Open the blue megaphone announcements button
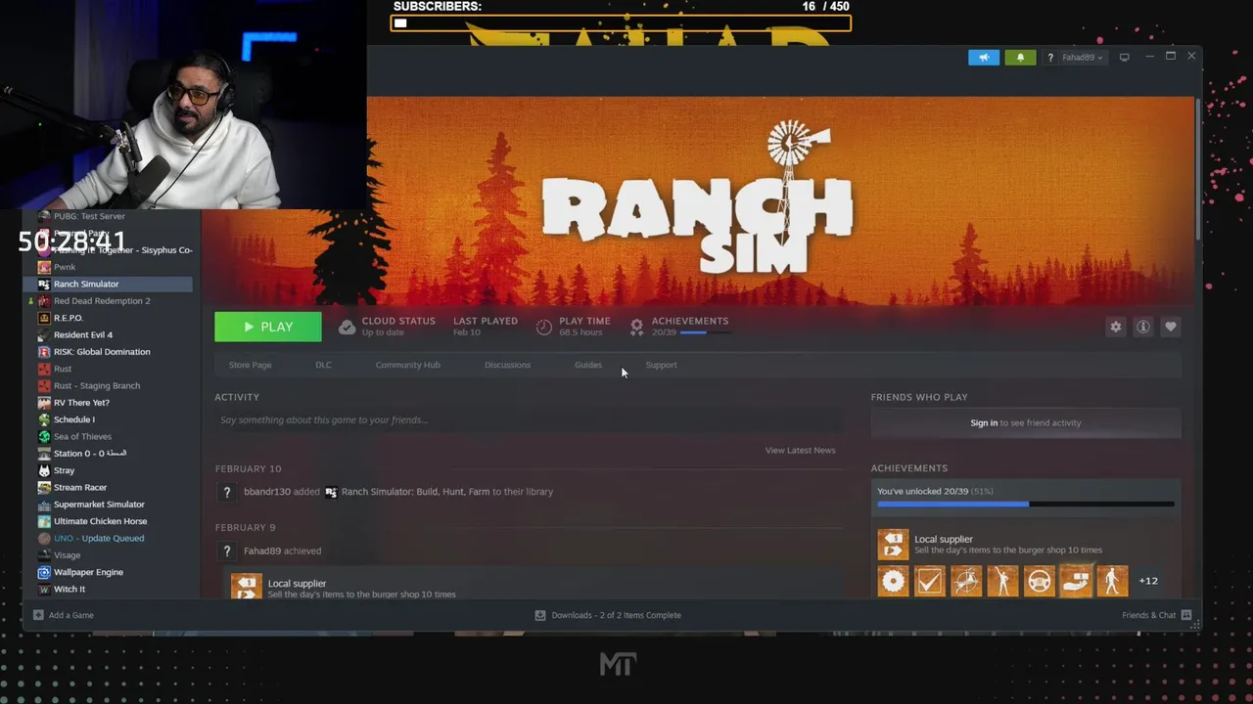 coord(984,58)
